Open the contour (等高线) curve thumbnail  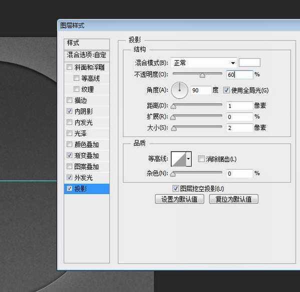[178, 159]
